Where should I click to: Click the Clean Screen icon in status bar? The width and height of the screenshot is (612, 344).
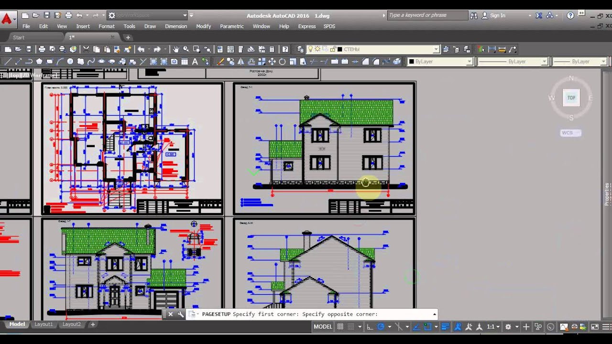coord(595,327)
